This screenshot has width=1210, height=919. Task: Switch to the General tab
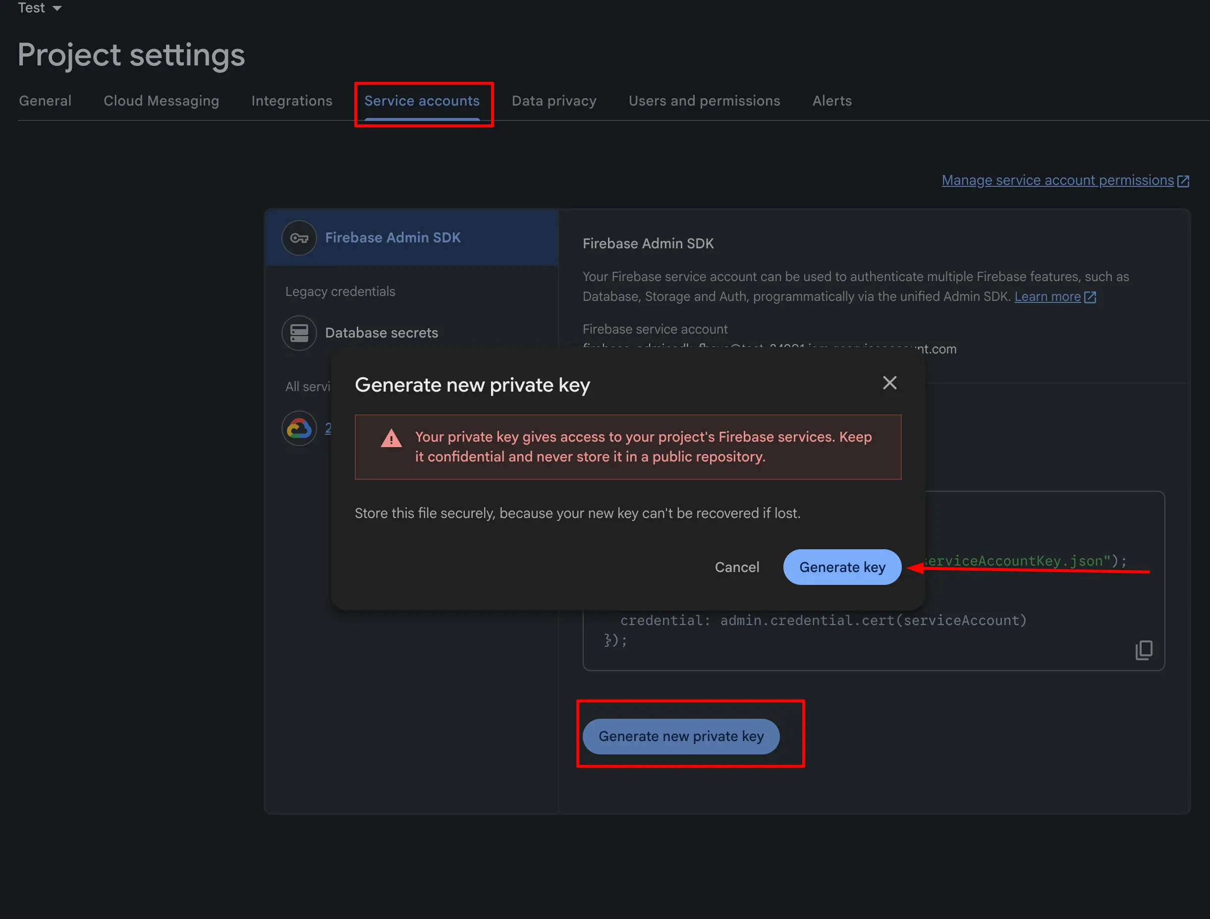pyautogui.click(x=45, y=101)
